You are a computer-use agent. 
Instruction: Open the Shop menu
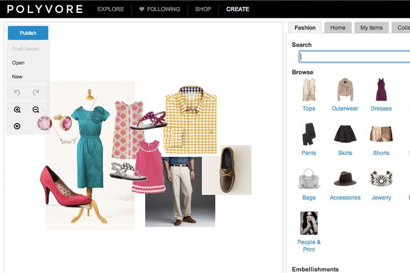(x=203, y=9)
